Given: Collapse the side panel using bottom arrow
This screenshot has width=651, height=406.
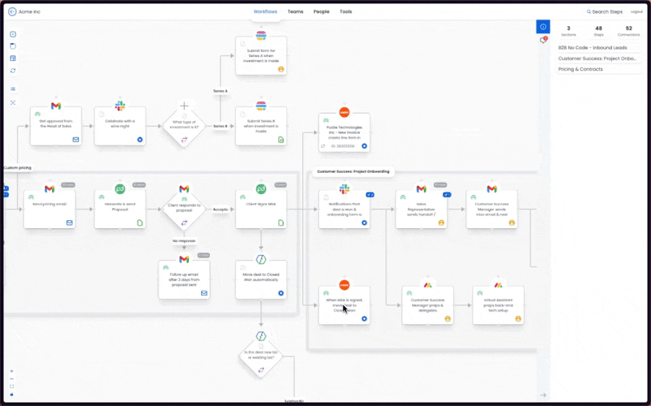Looking at the screenshot, I should point(543,395).
